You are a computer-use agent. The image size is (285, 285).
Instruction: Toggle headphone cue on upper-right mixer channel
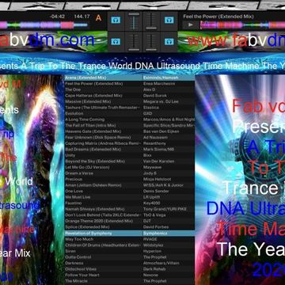pos(169,20)
